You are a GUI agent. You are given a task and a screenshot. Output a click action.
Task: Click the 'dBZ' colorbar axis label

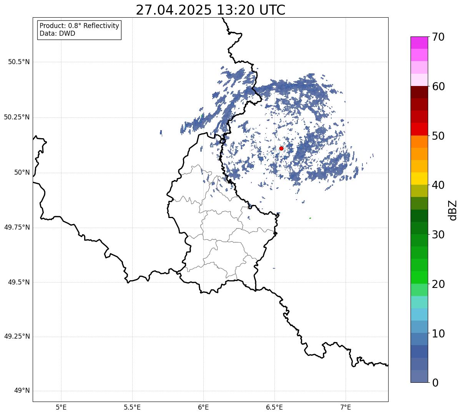pyautogui.click(x=453, y=210)
